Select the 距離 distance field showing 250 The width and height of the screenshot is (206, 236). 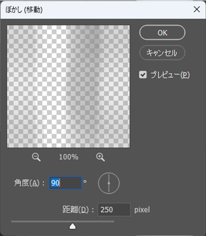coord(114,210)
